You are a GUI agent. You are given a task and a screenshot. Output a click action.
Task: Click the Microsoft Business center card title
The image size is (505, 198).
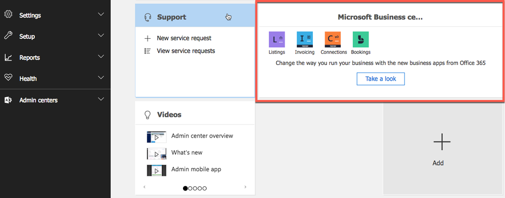380,17
